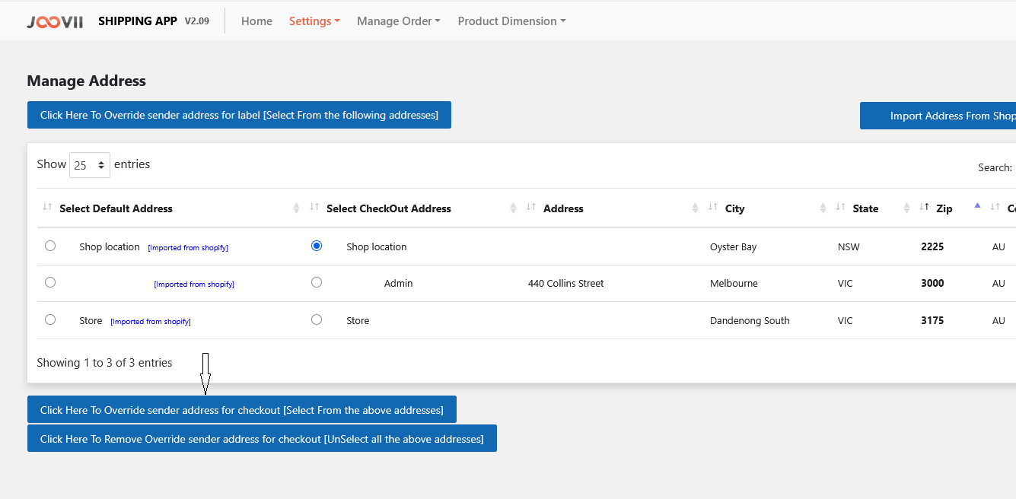
Task: Sort table by State column
Action: 865,208
